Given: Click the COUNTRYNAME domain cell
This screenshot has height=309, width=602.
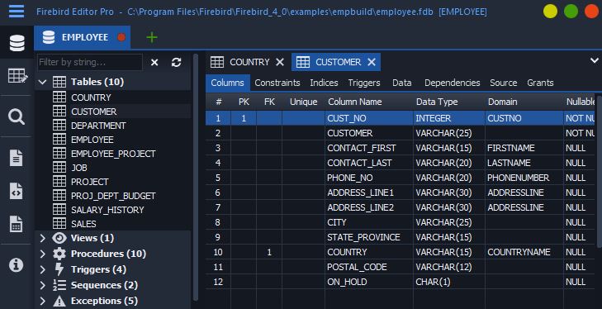Looking at the screenshot, I should coord(524,252).
